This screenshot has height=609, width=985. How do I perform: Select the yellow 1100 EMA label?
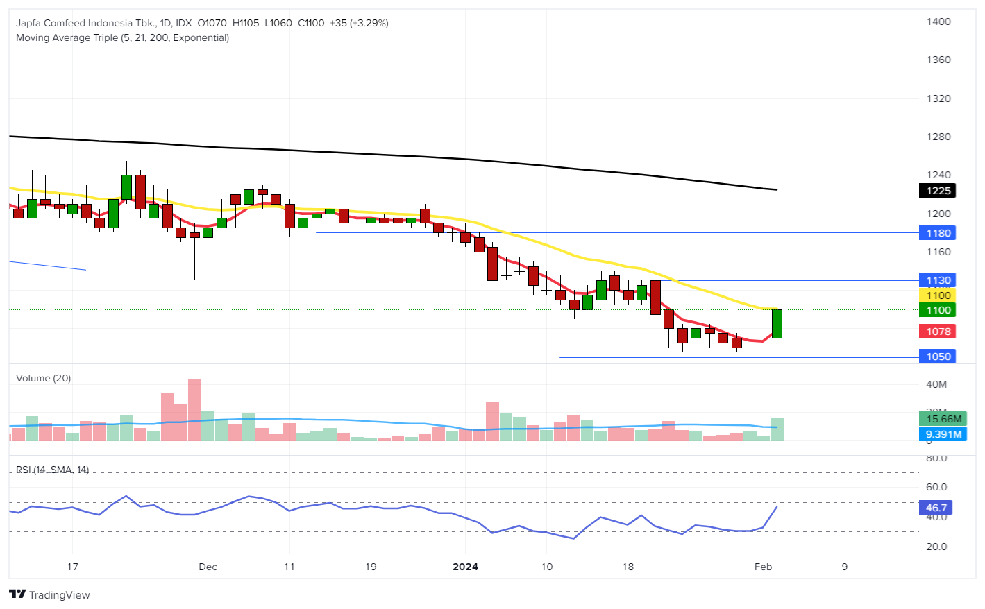point(937,295)
